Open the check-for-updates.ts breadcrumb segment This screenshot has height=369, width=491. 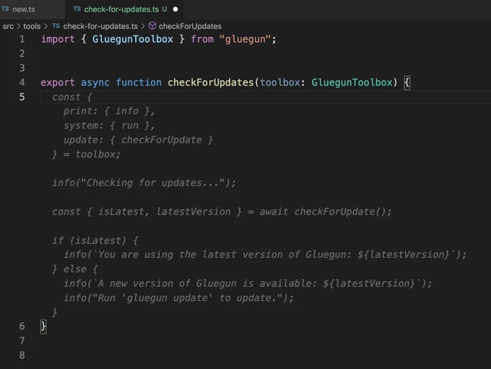(x=100, y=26)
